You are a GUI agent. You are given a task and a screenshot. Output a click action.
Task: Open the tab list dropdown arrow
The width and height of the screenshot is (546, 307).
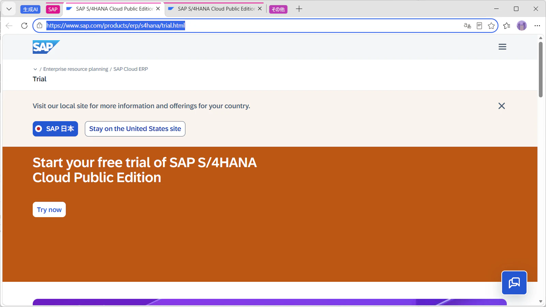(9, 9)
